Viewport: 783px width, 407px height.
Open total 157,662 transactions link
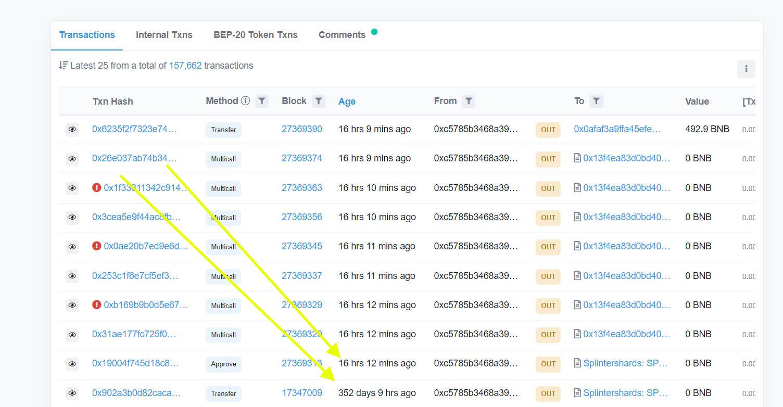(185, 66)
